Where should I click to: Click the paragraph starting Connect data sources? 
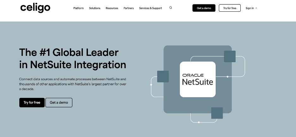[73, 84]
